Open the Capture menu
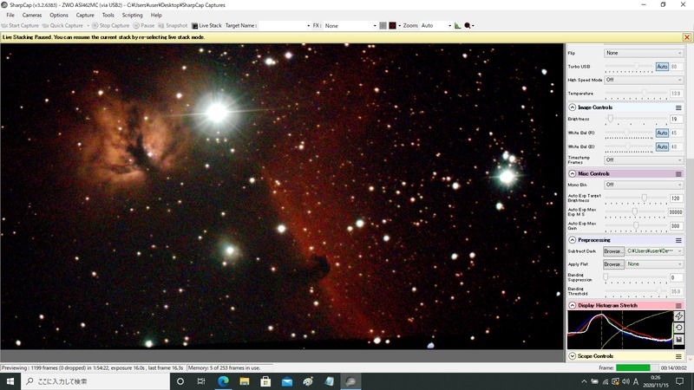 (85, 15)
